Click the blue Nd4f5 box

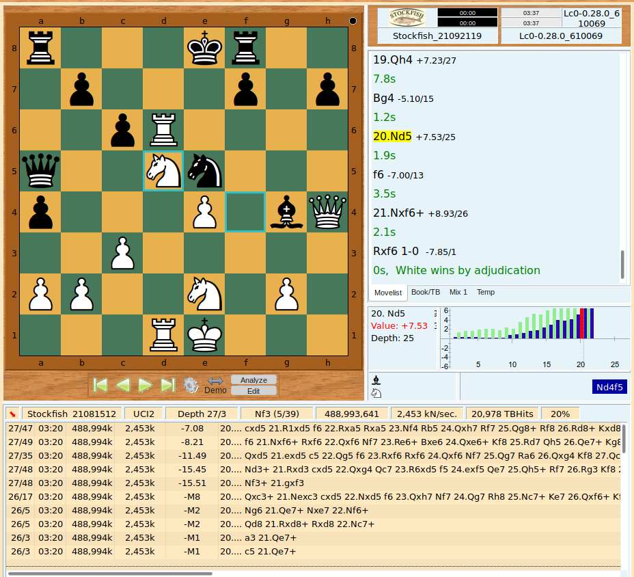click(x=609, y=387)
